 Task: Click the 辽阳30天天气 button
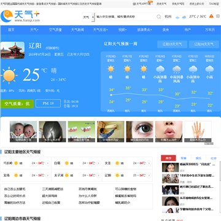(x=204, y=44)
